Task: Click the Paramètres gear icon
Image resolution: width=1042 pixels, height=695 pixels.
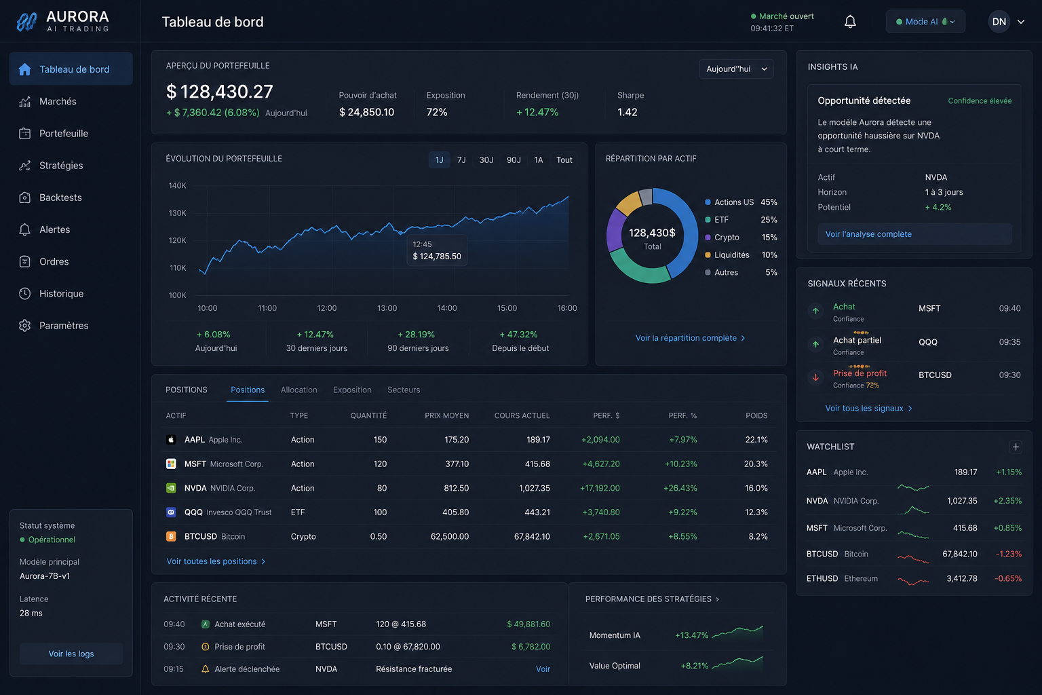Action: (25, 326)
